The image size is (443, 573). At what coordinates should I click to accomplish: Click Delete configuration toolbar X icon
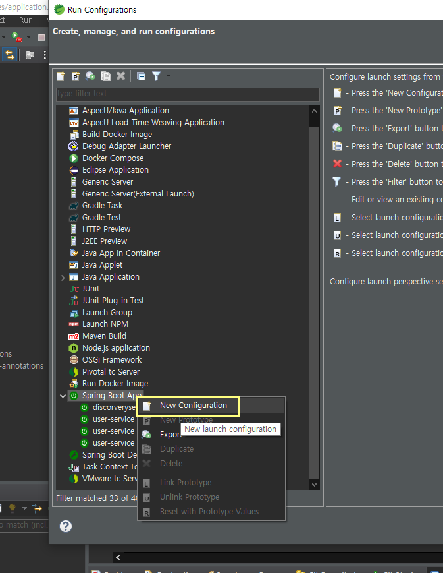tap(120, 76)
